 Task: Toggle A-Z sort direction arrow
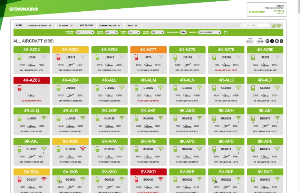(x=226, y=32)
